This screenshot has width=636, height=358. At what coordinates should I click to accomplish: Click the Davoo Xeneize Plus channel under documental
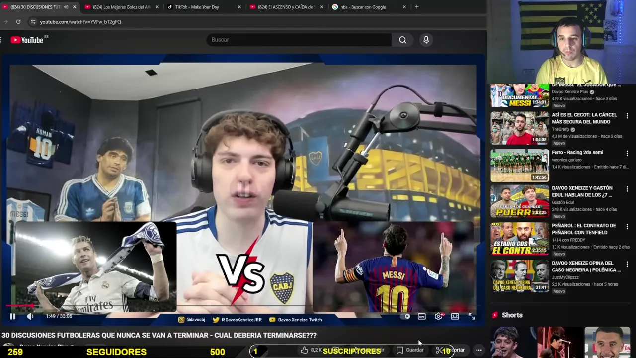point(570,92)
